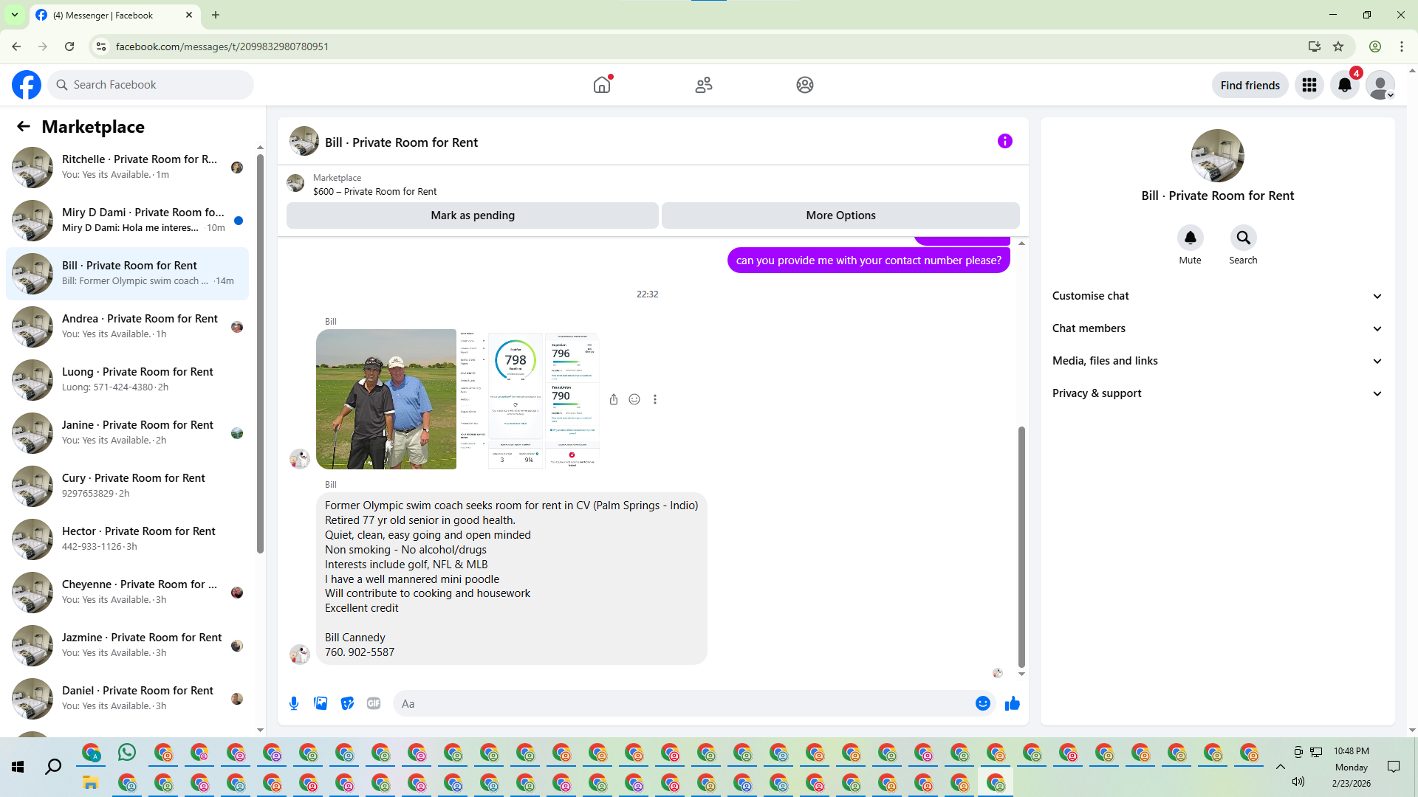
Task: Send a thumbs-up like
Action: [x=1012, y=703]
